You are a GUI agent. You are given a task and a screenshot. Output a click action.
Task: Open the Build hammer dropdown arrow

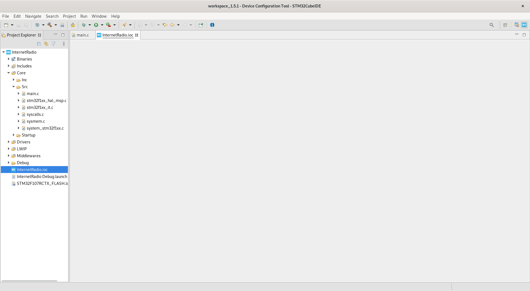[x=56, y=25]
